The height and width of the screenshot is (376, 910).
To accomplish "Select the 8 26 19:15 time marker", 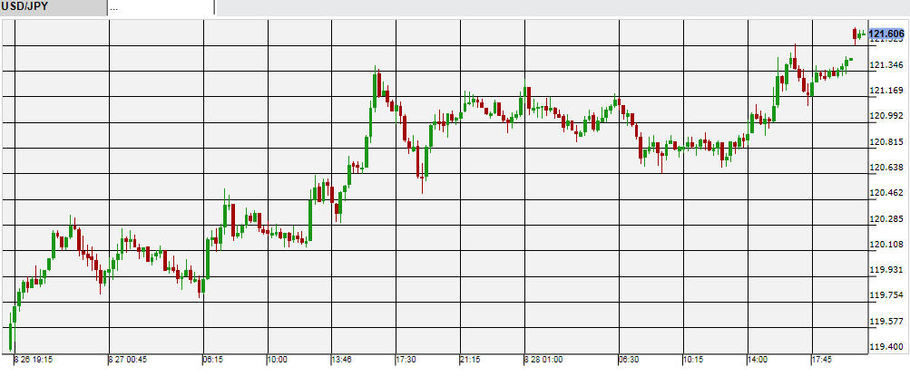I will click(34, 359).
